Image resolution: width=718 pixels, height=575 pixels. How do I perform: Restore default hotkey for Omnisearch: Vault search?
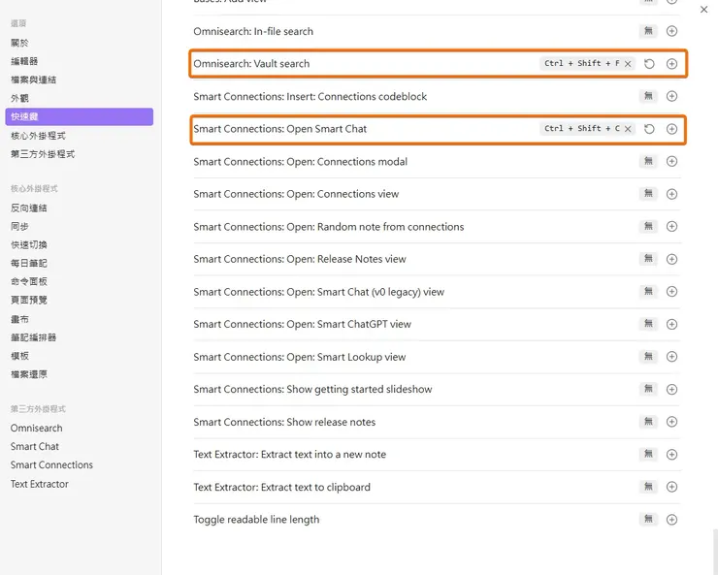coord(649,64)
